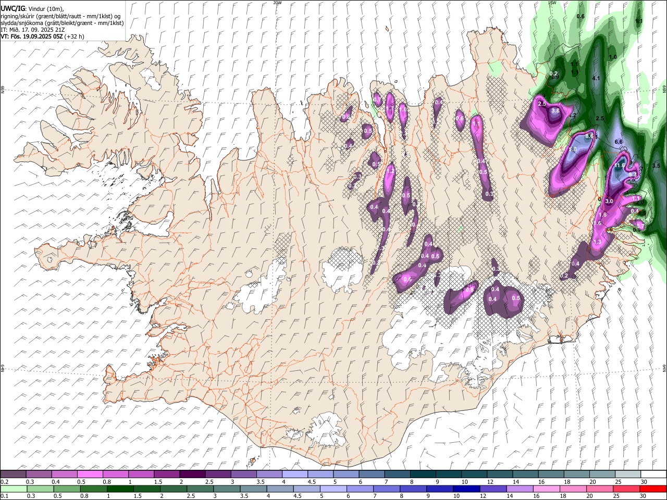The image size is (667, 500).
Task: Click upper legend swatch between 8 and 9
Action: [x=424, y=474]
